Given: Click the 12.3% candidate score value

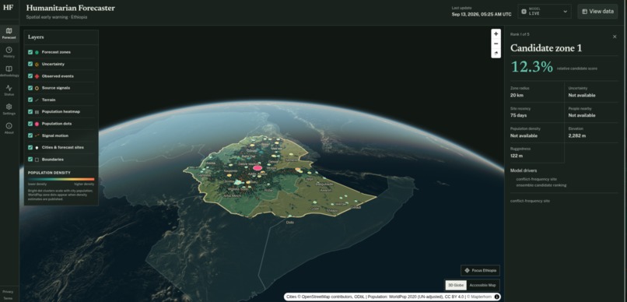Looking at the screenshot, I should point(532,67).
